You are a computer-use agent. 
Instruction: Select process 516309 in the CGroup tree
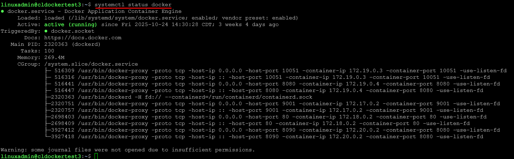(x=61, y=71)
